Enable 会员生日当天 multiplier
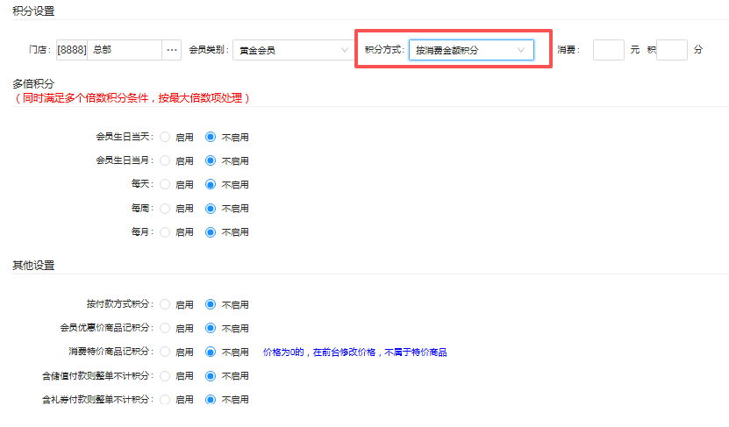 click(165, 137)
